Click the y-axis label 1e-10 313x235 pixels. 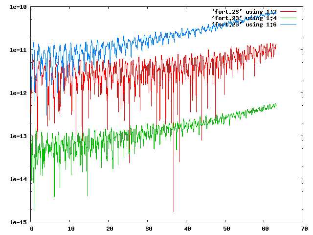18,7
